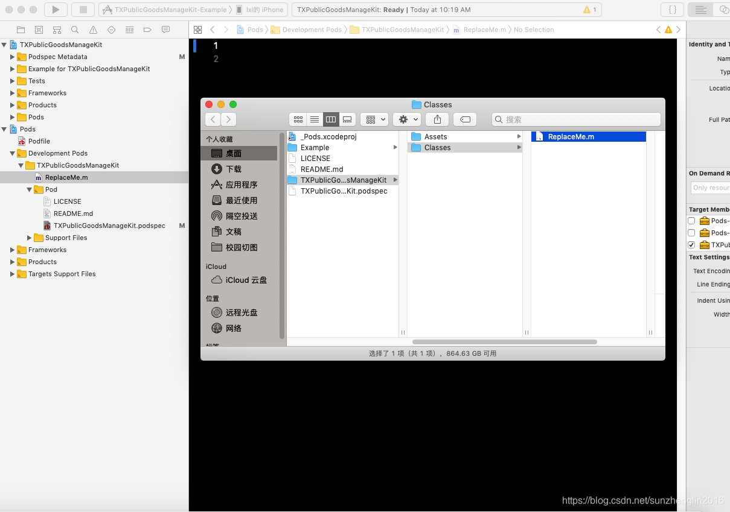Jump to editor warning icon in jump bar

coord(668,30)
